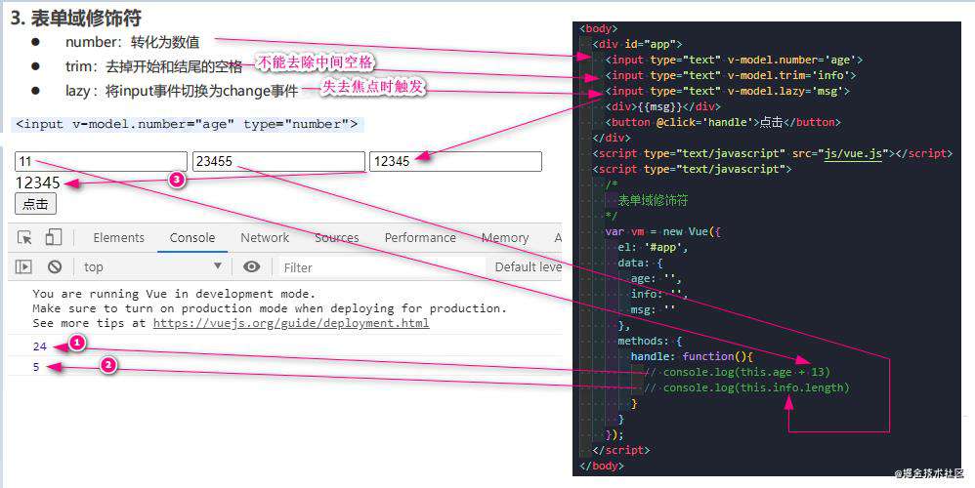
Task: Clear the console with the ban icon
Action: [55, 267]
